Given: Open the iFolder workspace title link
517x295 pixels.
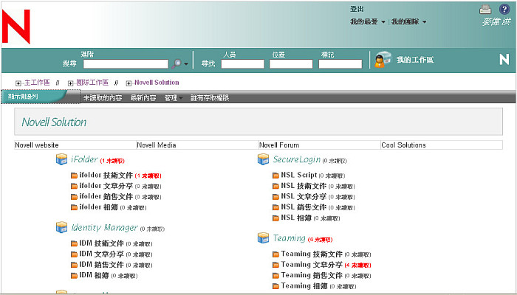Looking at the screenshot, I should point(84,159).
